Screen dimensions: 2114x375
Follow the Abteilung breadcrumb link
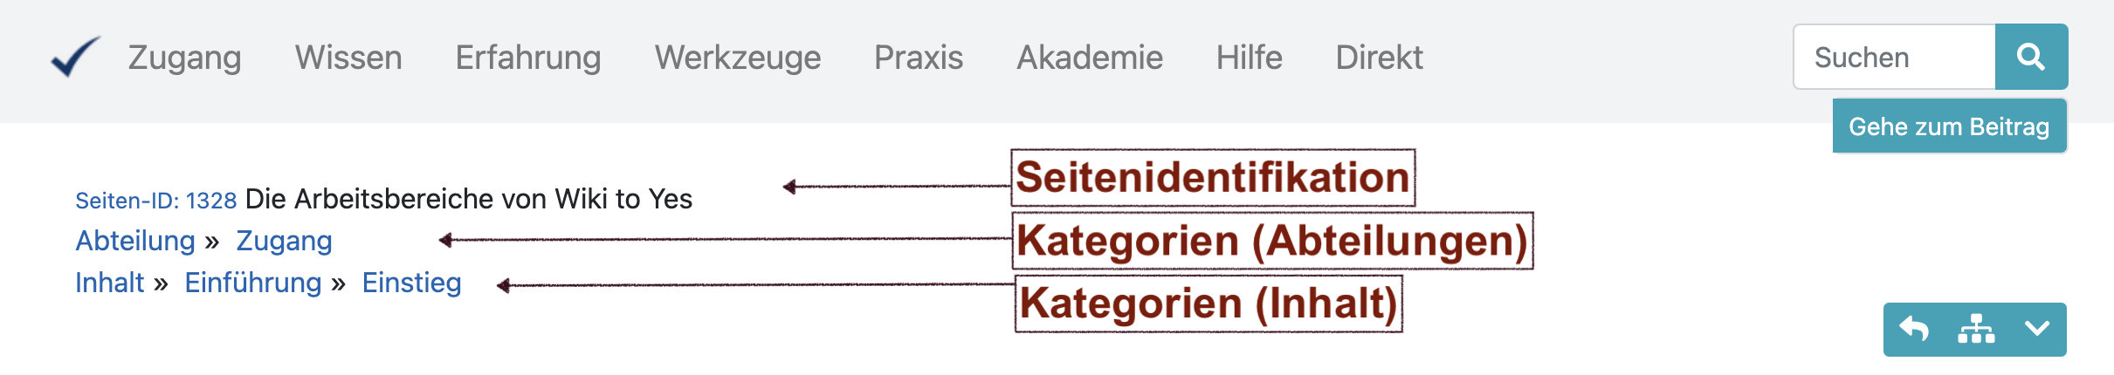coord(135,241)
